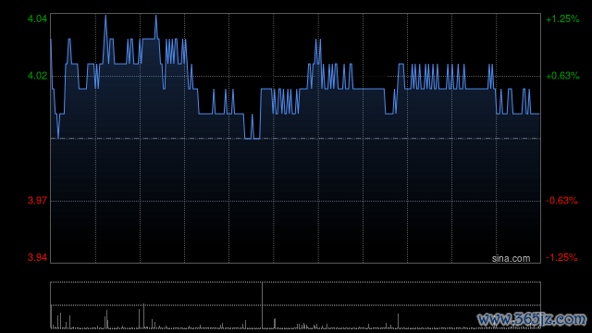Screen dimensions: 592x333
Task: Click the -1.25% percentage label
Action: pyautogui.click(x=561, y=257)
